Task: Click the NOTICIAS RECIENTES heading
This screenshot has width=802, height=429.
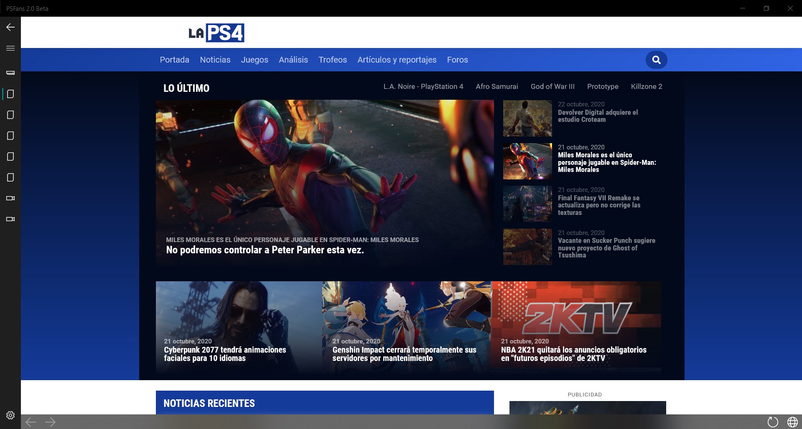Action: coord(209,403)
